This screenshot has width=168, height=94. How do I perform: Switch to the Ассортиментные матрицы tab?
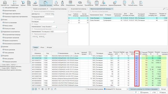point(59,9)
